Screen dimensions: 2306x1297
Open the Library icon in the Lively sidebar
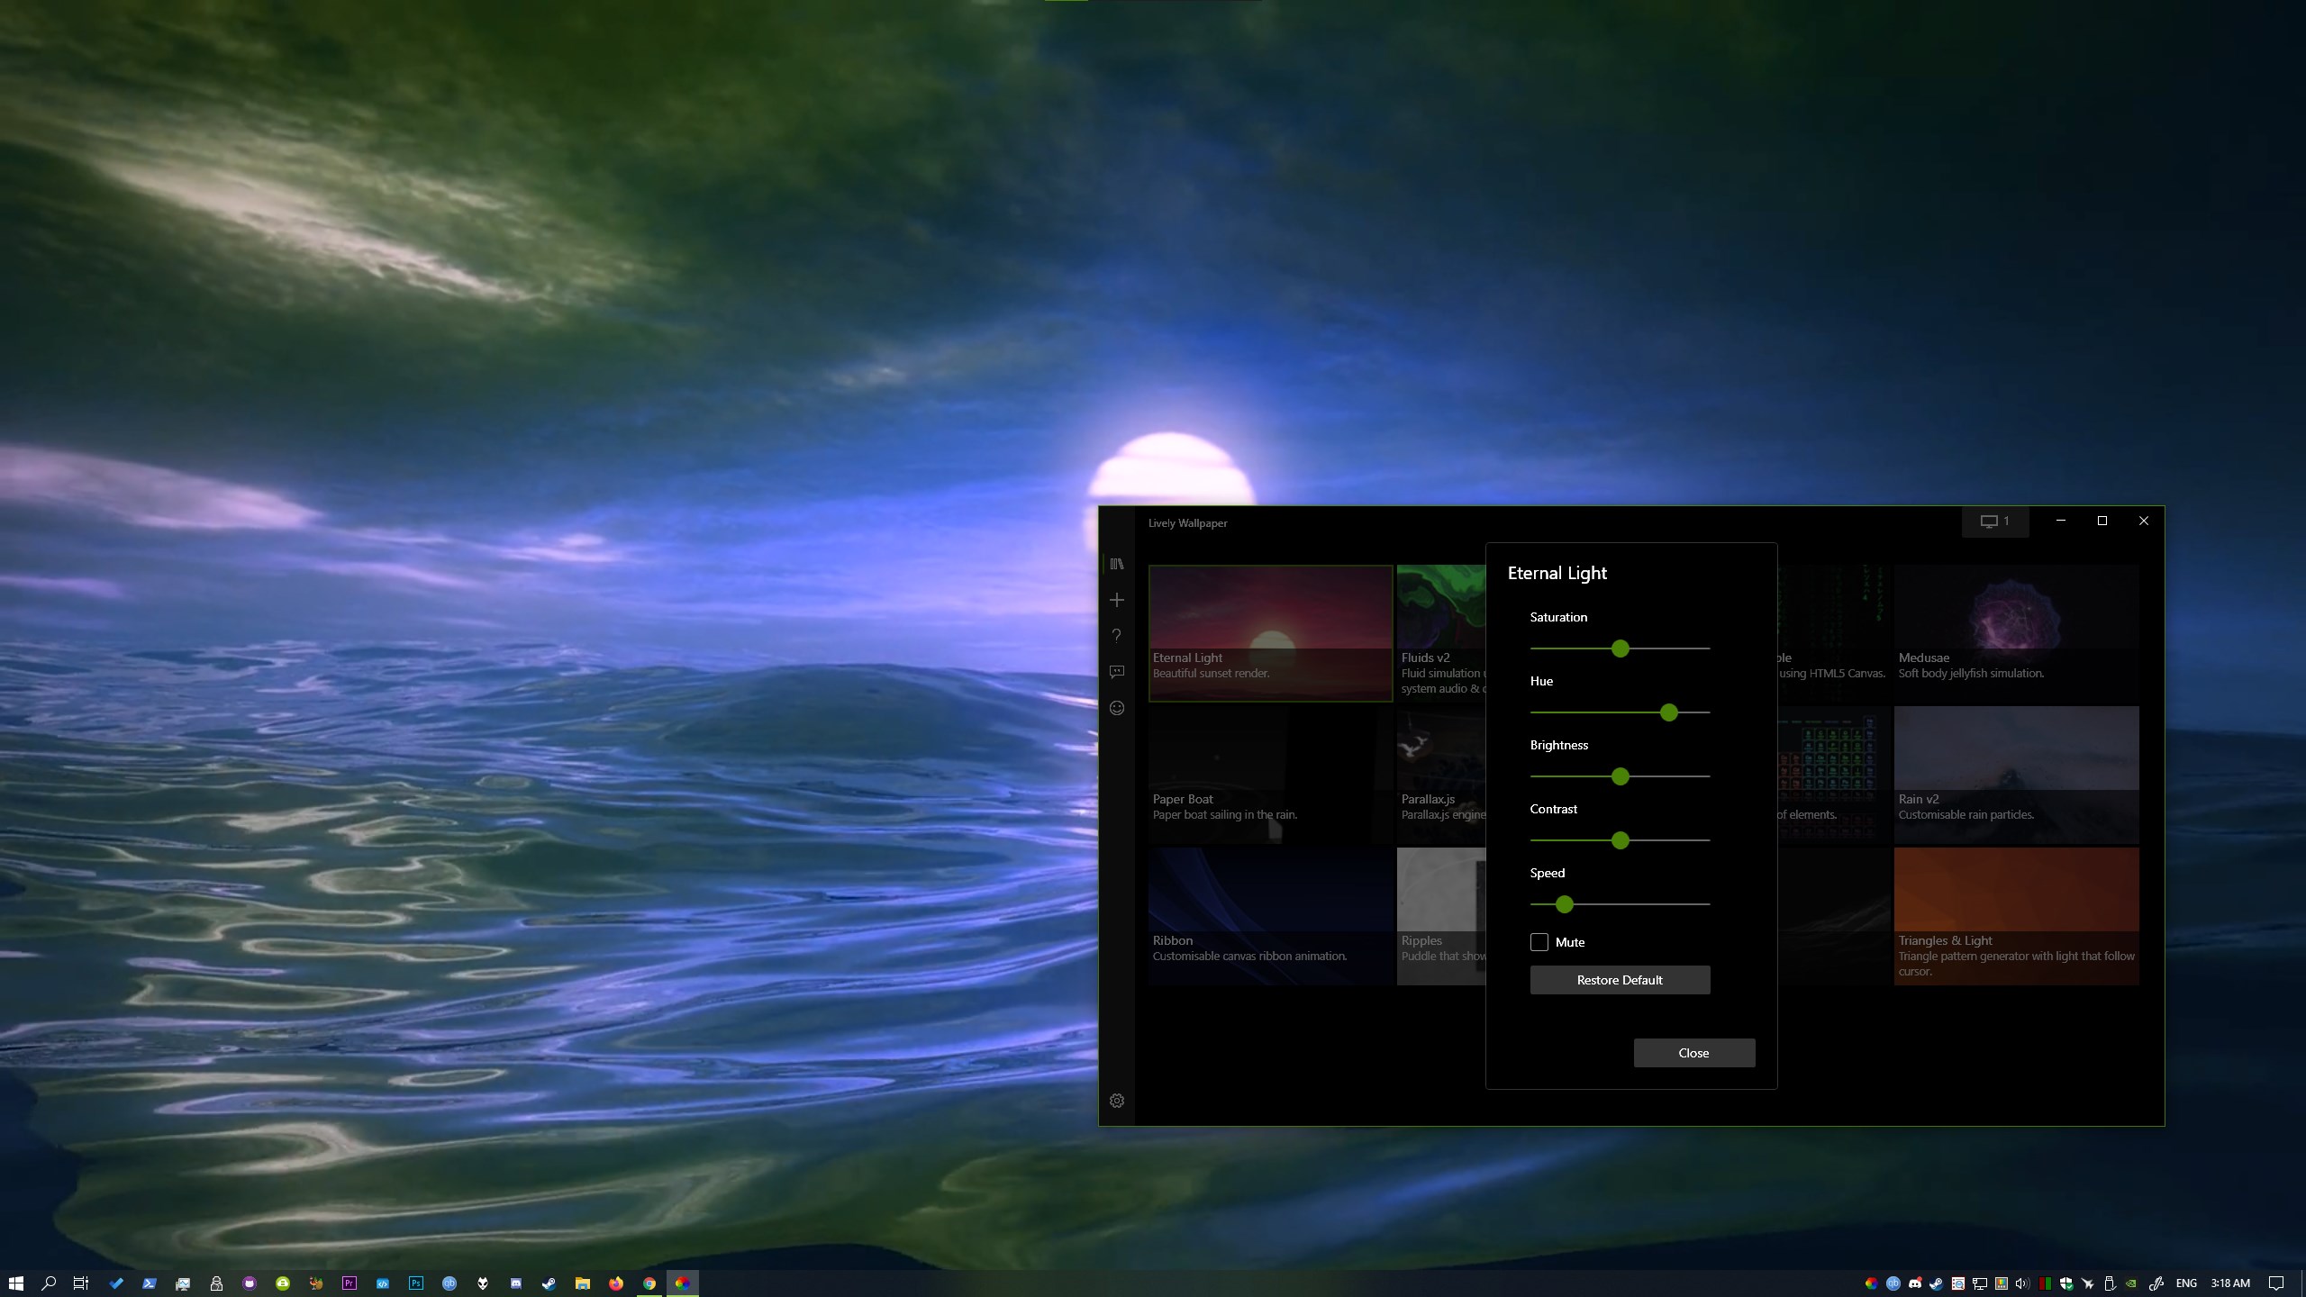point(1117,564)
